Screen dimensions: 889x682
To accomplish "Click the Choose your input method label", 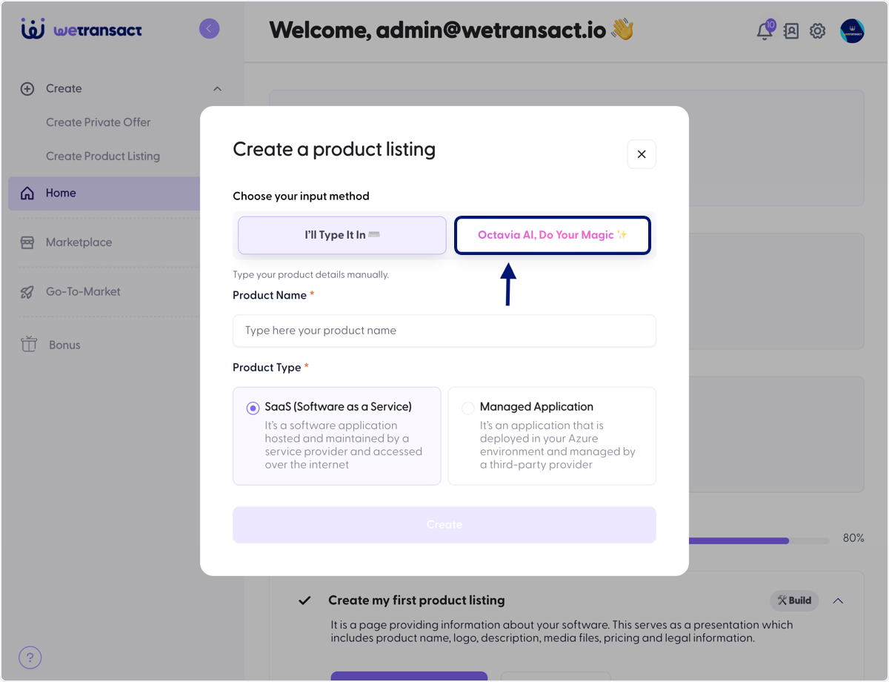I will (301, 196).
